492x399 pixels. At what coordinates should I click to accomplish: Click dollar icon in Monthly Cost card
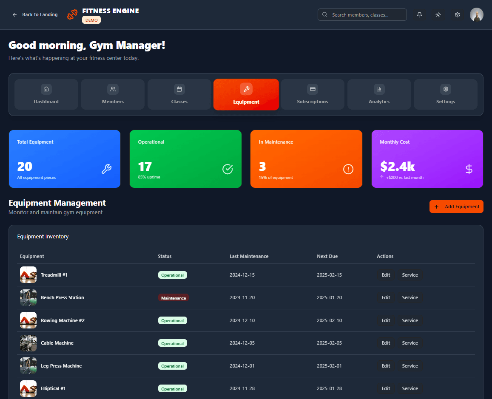pyautogui.click(x=469, y=169)
